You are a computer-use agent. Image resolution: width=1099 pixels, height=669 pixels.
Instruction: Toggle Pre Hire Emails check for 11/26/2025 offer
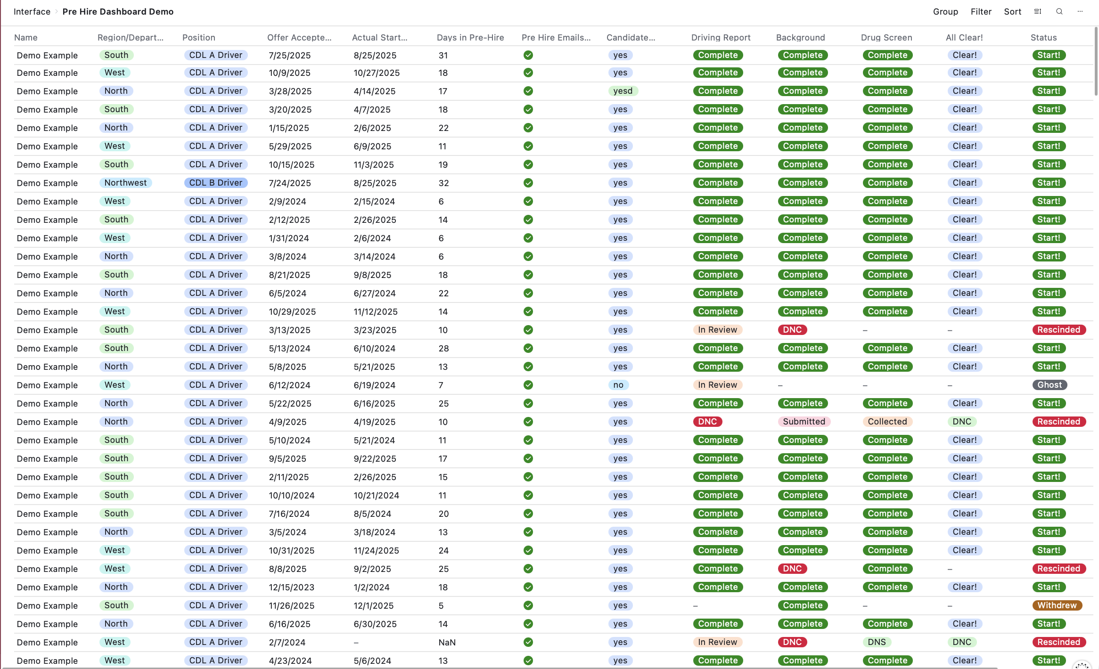528,605
